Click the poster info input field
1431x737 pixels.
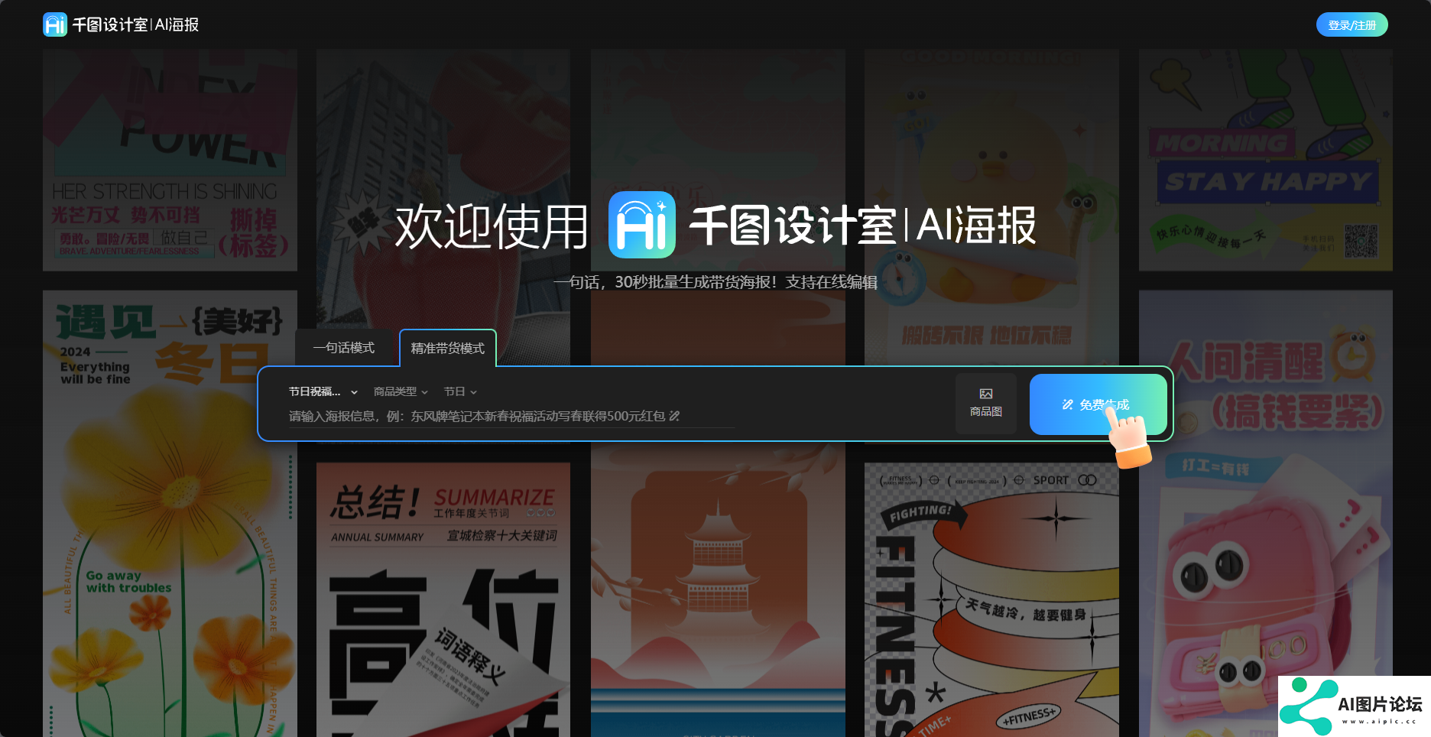511,416
